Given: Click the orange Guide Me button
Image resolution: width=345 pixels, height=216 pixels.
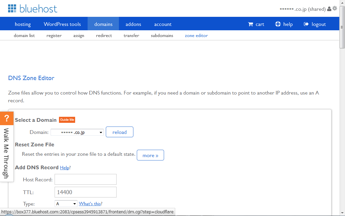Looking at the screenshot, I should (x=67, y=120).
